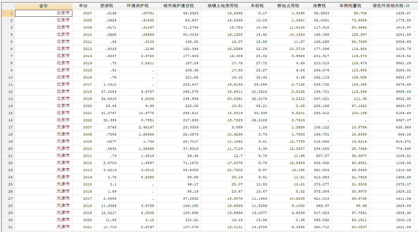Image resolution: width=418 pixels, height=232 pixels.
Task: Click the 车船税 column header
Action: pyautogui.click(x=257, y=6)
